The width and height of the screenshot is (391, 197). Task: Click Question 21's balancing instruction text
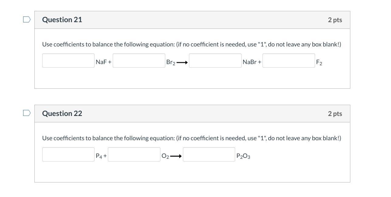coord(191,44)
